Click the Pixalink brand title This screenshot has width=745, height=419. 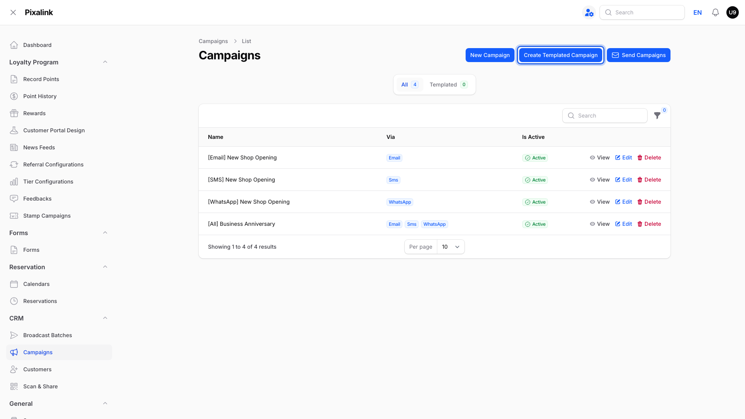(39, 12)
